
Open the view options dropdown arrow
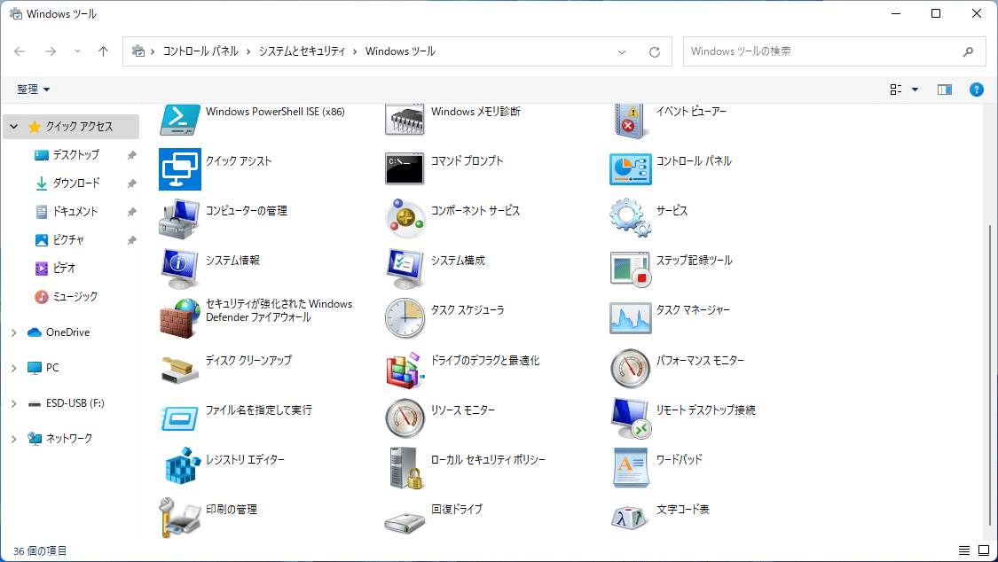pyautogui.click(x=915, y=90)
